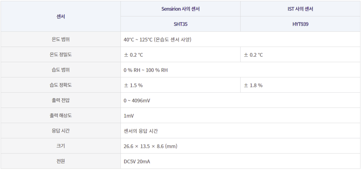Click the 센서 header cell
The image size is (362, 170).
60,17
